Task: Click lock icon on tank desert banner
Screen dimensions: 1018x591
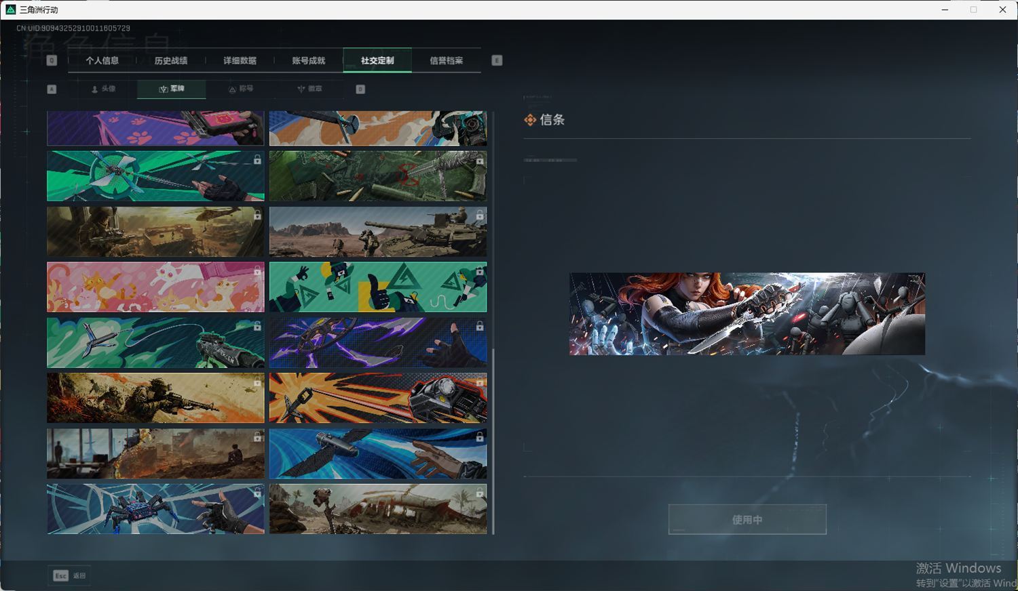Action: point(480,216)
